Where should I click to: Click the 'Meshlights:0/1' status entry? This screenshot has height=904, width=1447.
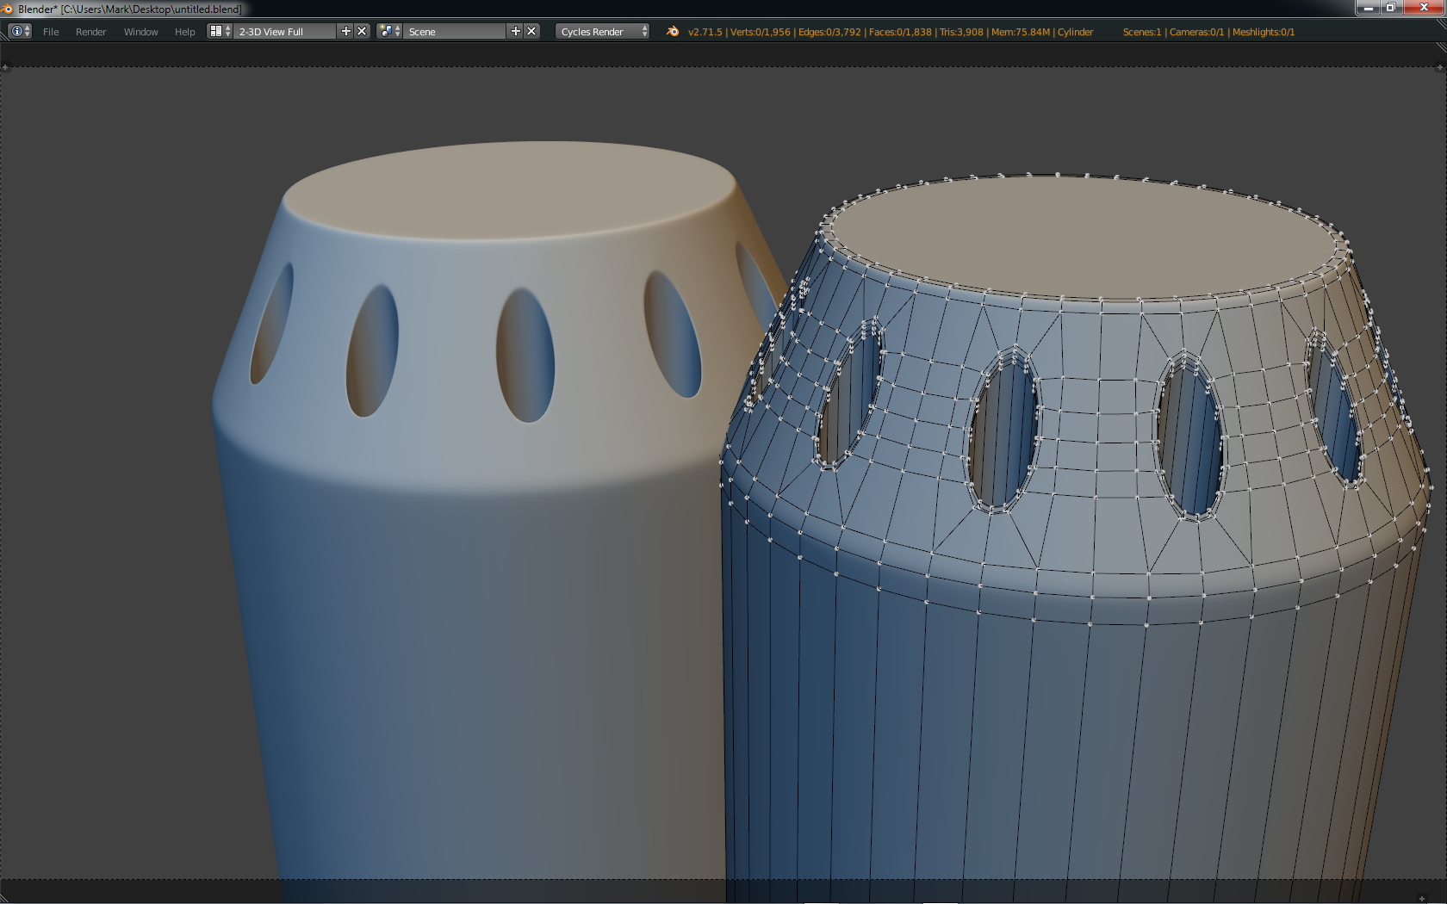1263,32
